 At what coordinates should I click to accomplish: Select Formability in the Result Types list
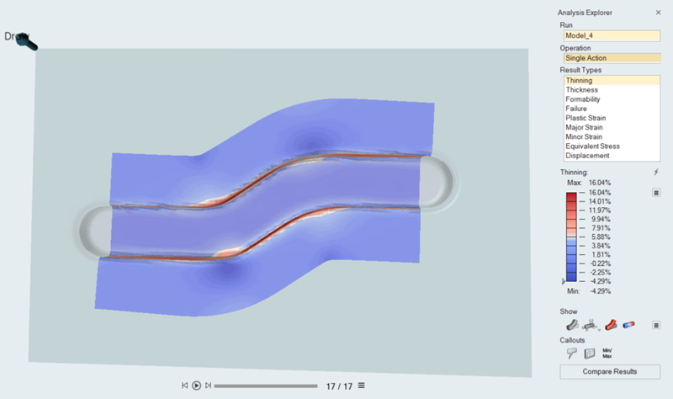tap(585, 99)
